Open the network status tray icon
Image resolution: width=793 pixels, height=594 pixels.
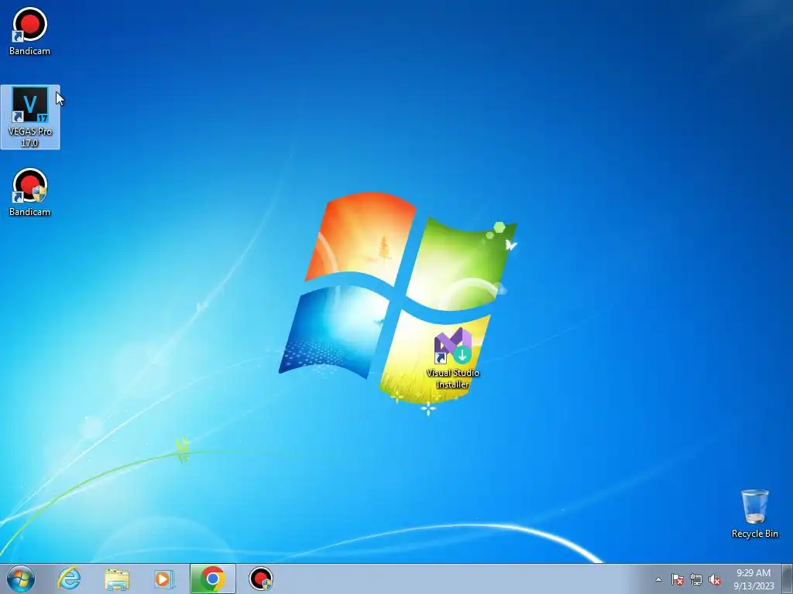click(x=696, y=580)
